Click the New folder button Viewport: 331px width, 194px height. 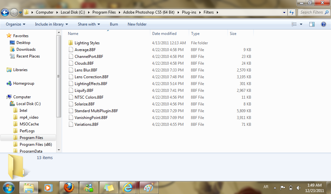137,24
